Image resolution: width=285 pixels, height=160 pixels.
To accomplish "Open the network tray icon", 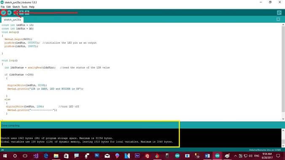I will [245, 156].
